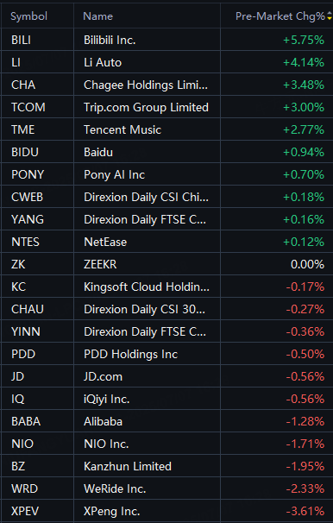Open NetEase stock entry
This screenshot has width=333, height=523.
(x=166, y=242)
